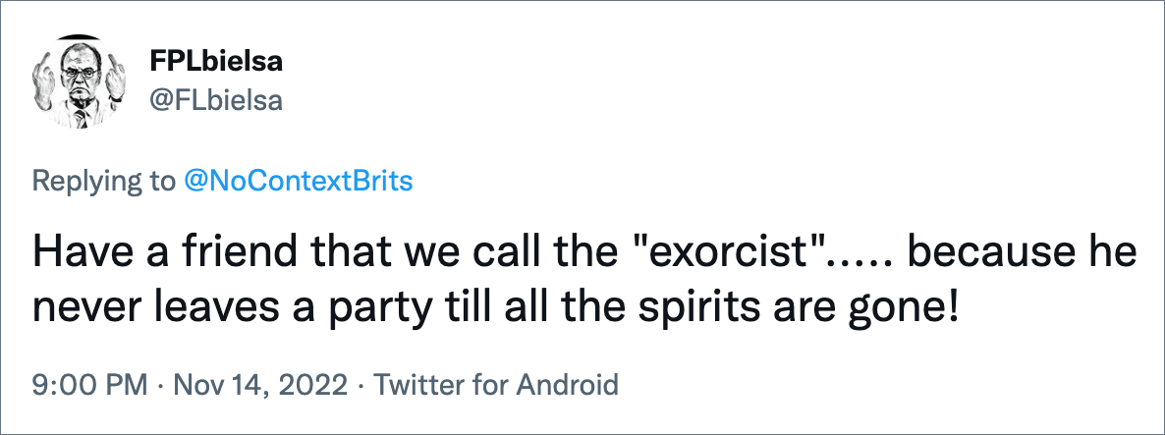Viewport: 1165px width, 435px height.
Task: Click the FPLbielsa display name
Action: 215,63
